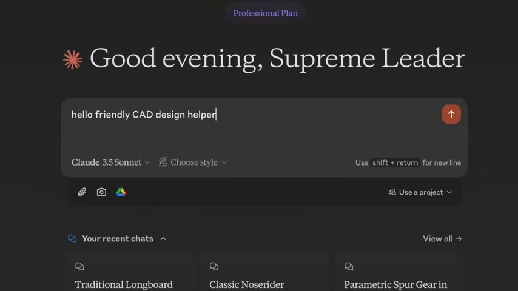Click the orange send message arrow button
Screen dimensions: 518x291
451,114
